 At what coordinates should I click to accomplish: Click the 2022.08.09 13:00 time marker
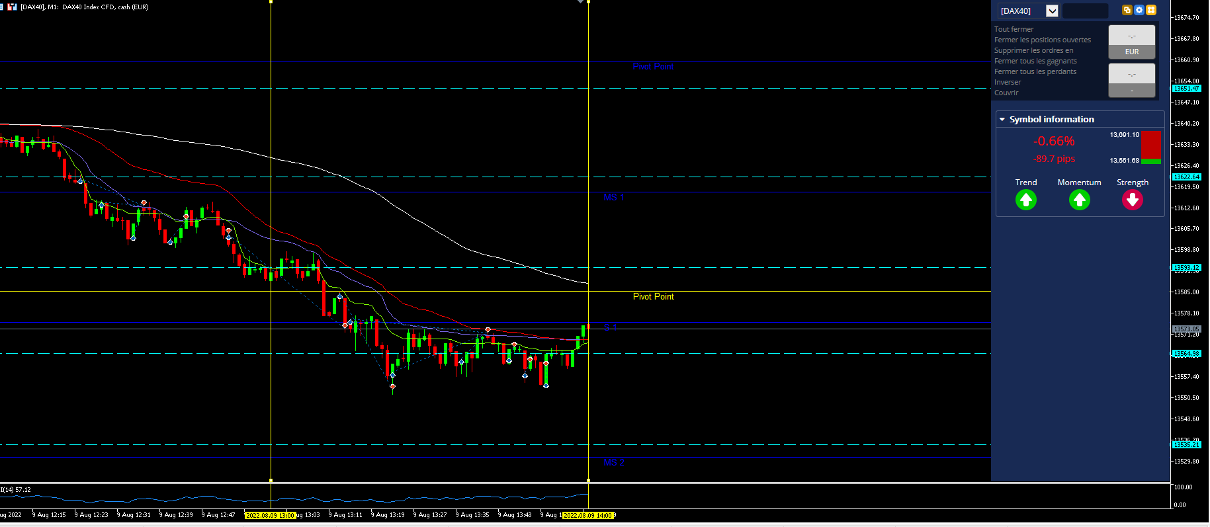[270, 515]
